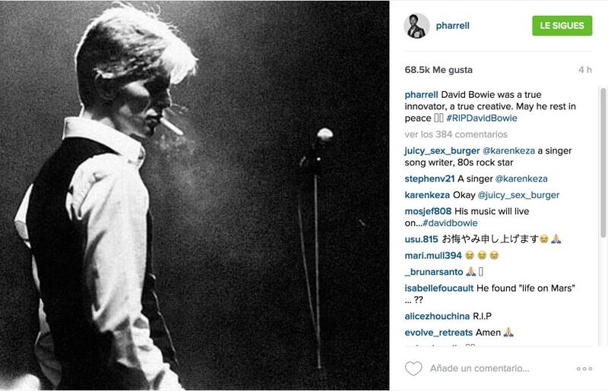The height and width of the screenshot is (391, 608).
Task: Click the @karenkeza mention in stephenv21's comment
Action: coord(521,178)
